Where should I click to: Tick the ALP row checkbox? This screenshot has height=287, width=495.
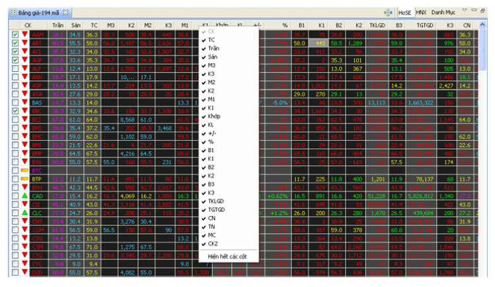(15, 68)
